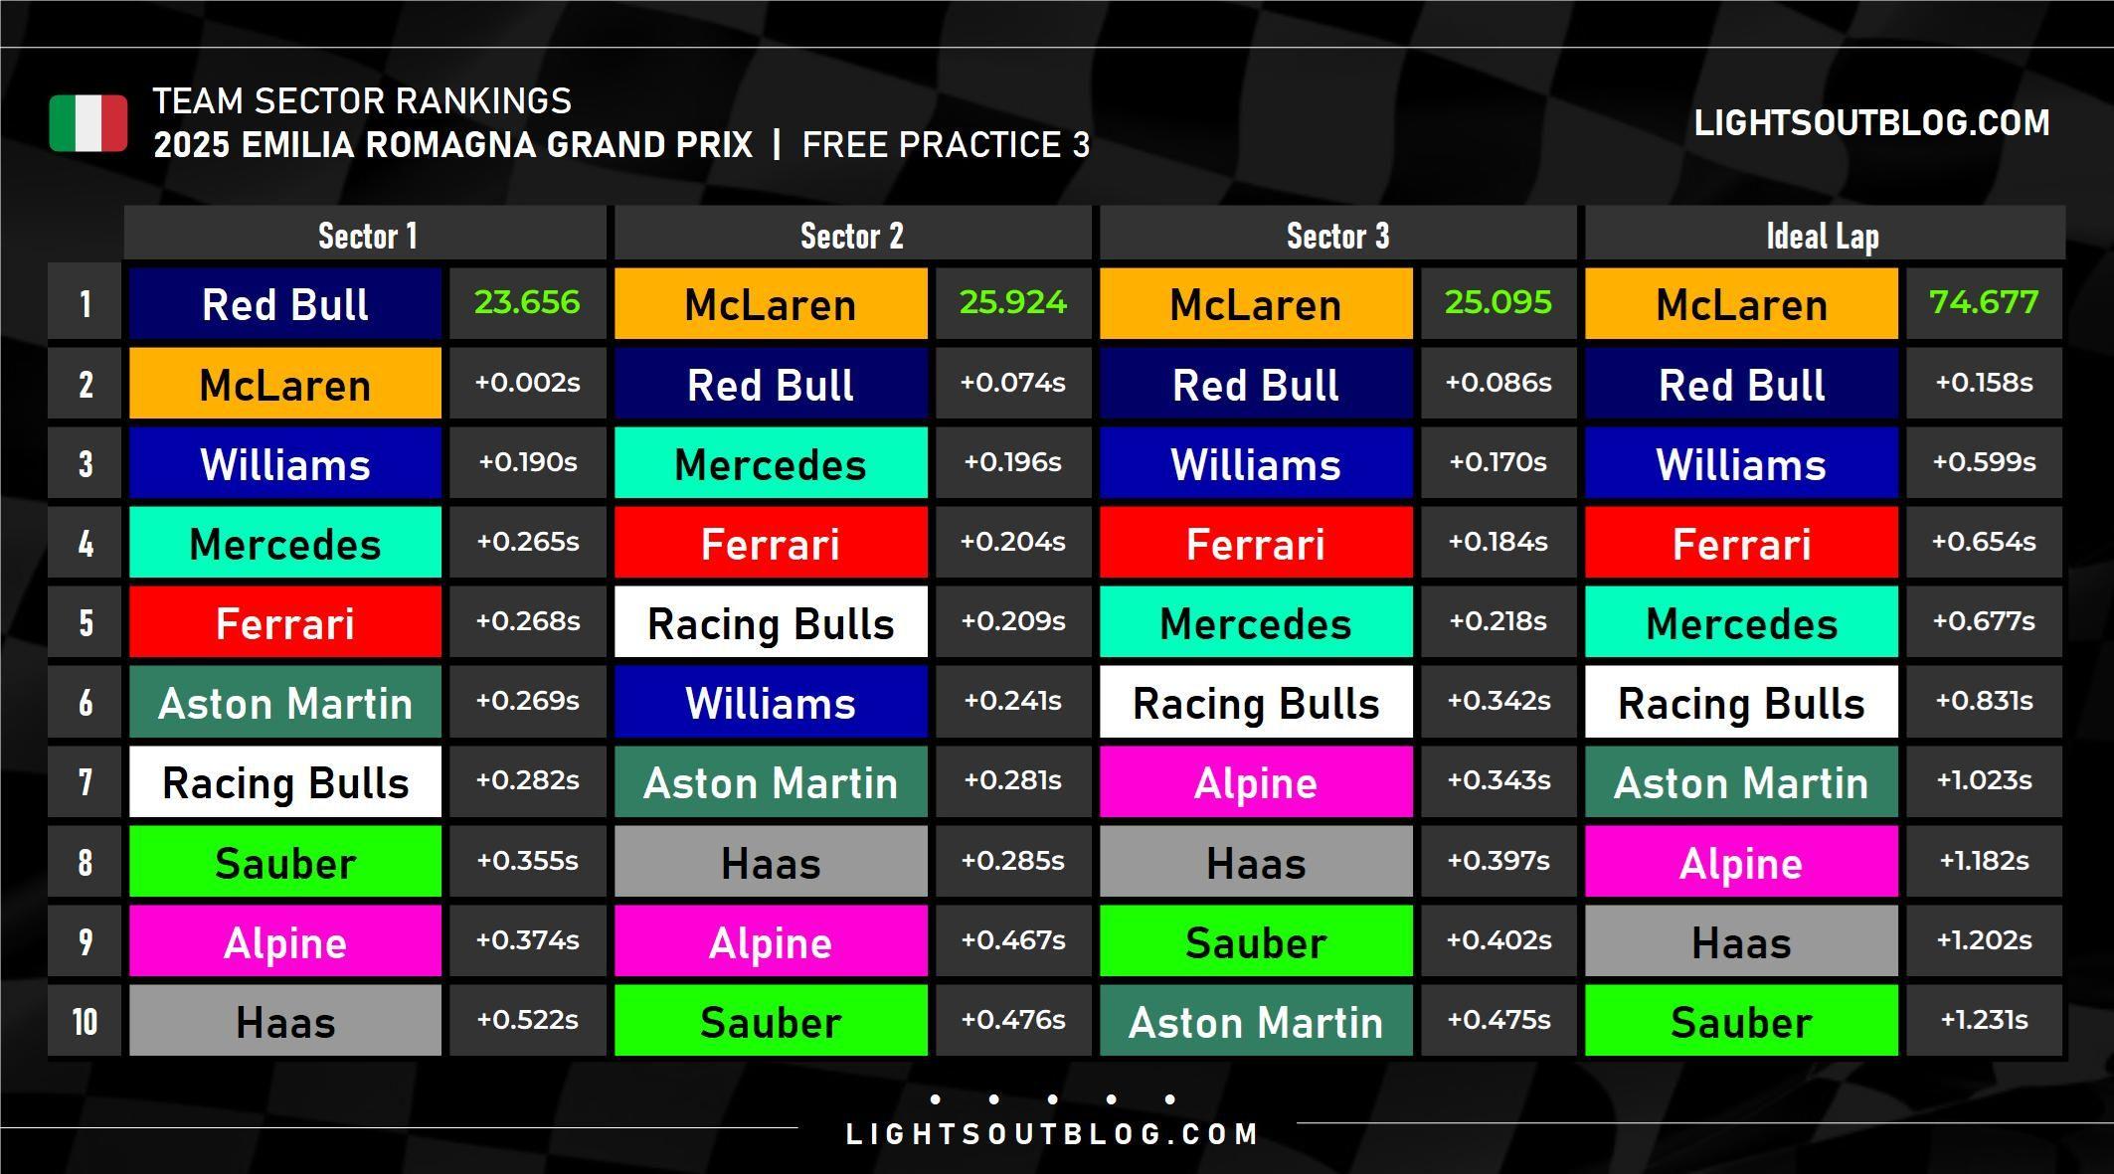Select the Ideal Lap column header
Viewport: 2114px width, 1174px height.
click(x=1824, y=236)
